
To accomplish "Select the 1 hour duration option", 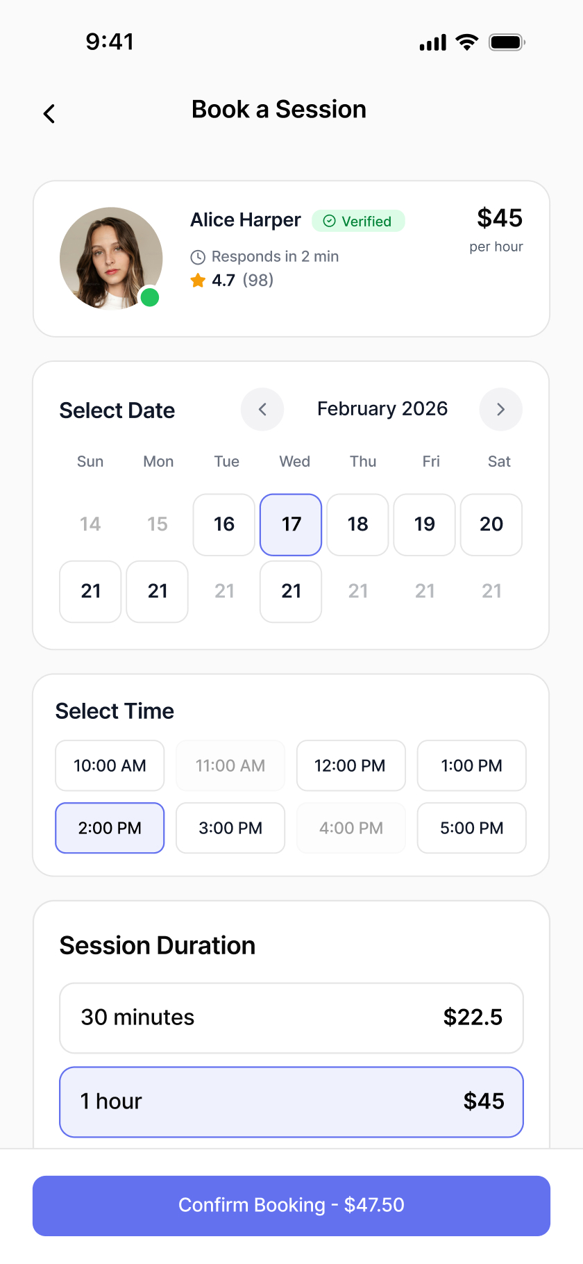I will tap(291, 1101).
